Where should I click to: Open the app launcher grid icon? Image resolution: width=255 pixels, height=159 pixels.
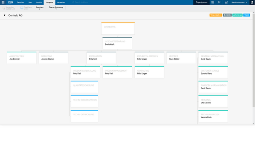point(3,2)
